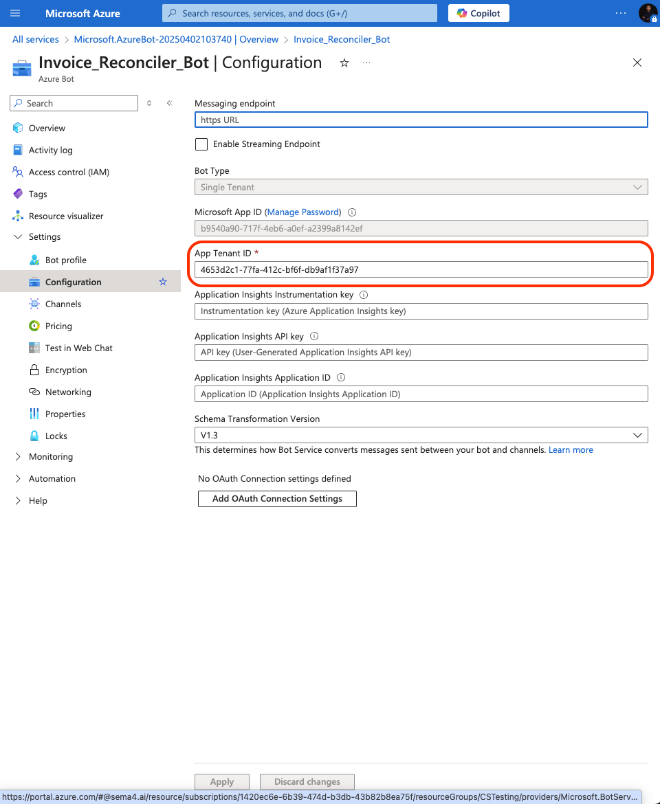Click the Manage Password link
The image size is (660, 804).
click(302, 212)
